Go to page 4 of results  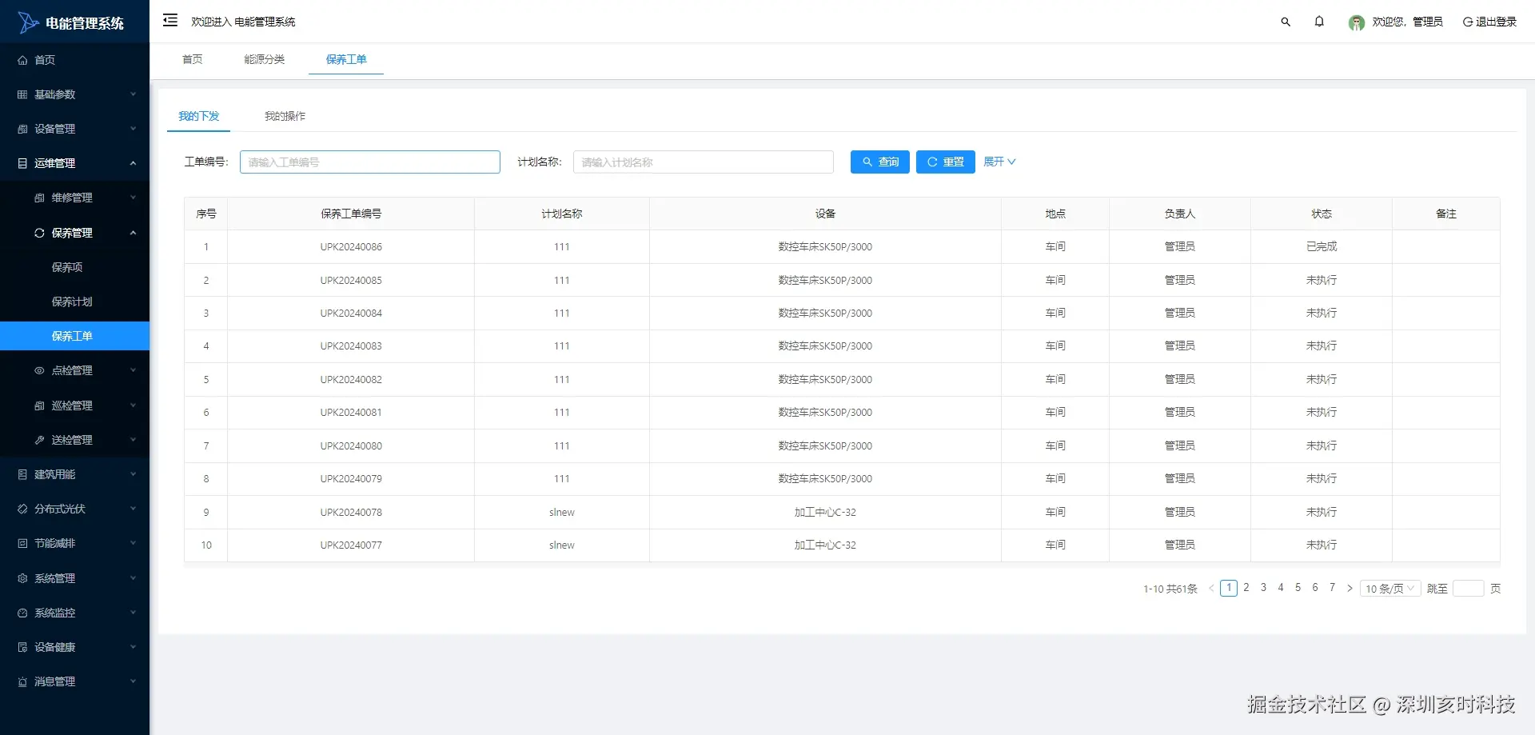click(1281, 588)
